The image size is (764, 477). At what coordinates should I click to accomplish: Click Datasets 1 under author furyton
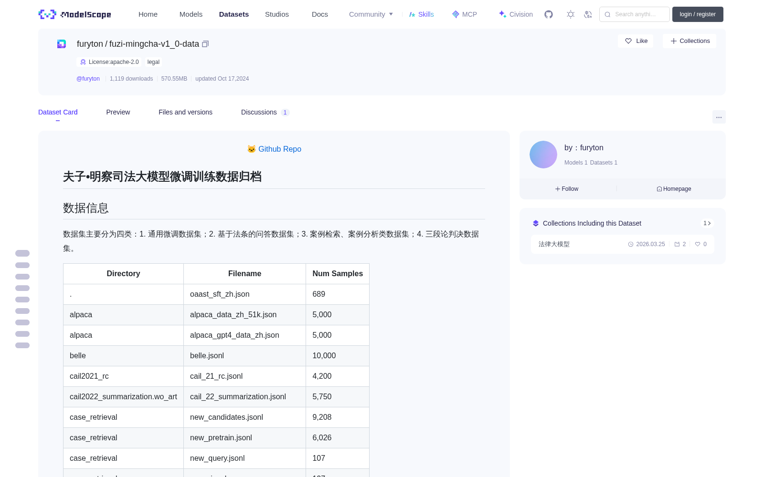click(604, 163)
